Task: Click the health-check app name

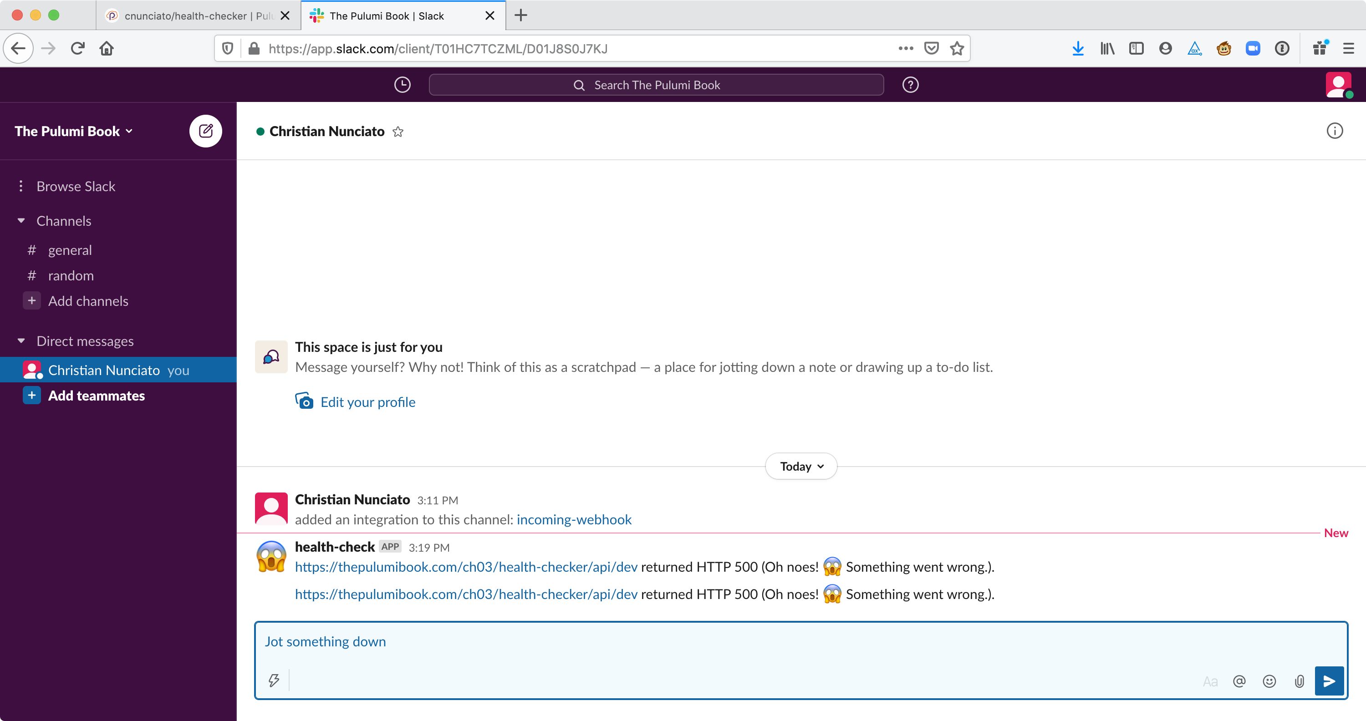Action: pos(335,547)
